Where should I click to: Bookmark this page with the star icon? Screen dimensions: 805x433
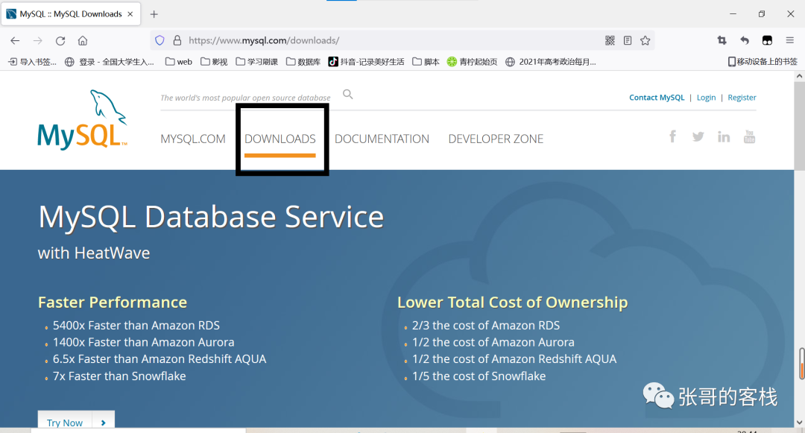tap(645, 40)
